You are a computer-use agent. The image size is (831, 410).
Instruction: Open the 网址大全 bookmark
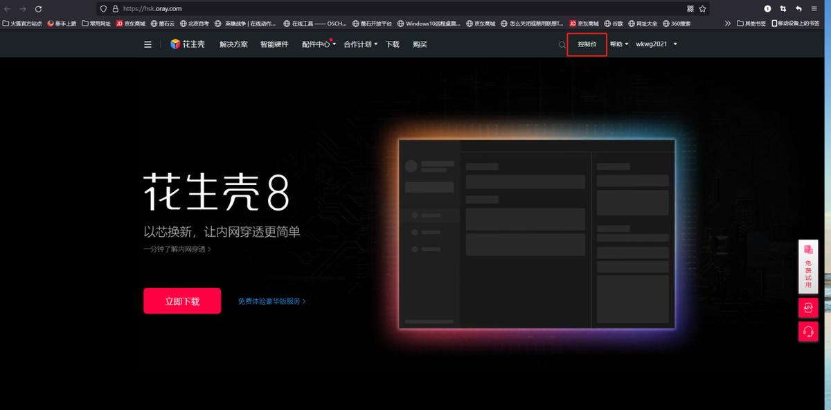(643, 23)
